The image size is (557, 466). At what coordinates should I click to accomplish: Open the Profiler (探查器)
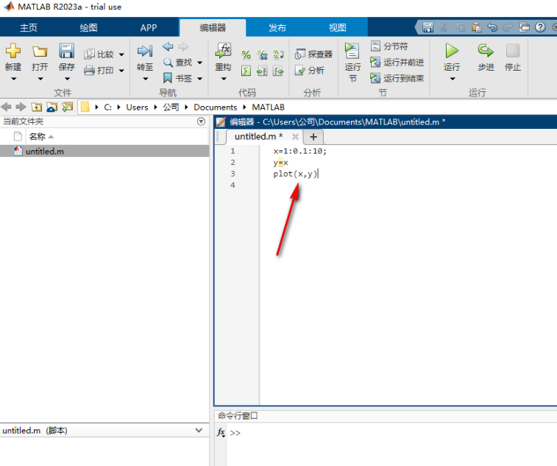click(313, 54)
